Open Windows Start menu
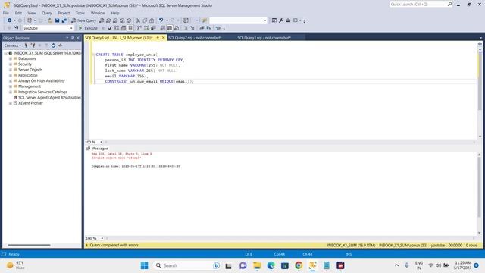The height and width of the screenshot is (273, 485). tap(144, 265)
